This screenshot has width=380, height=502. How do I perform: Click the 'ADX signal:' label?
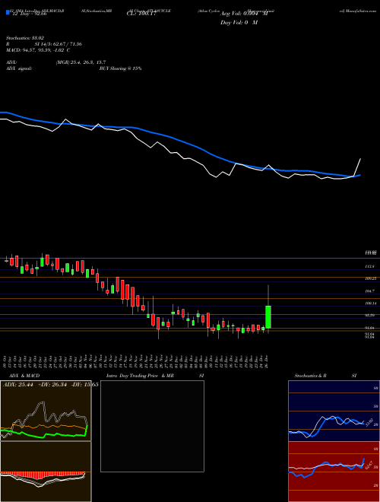click(x=19, y=68)
